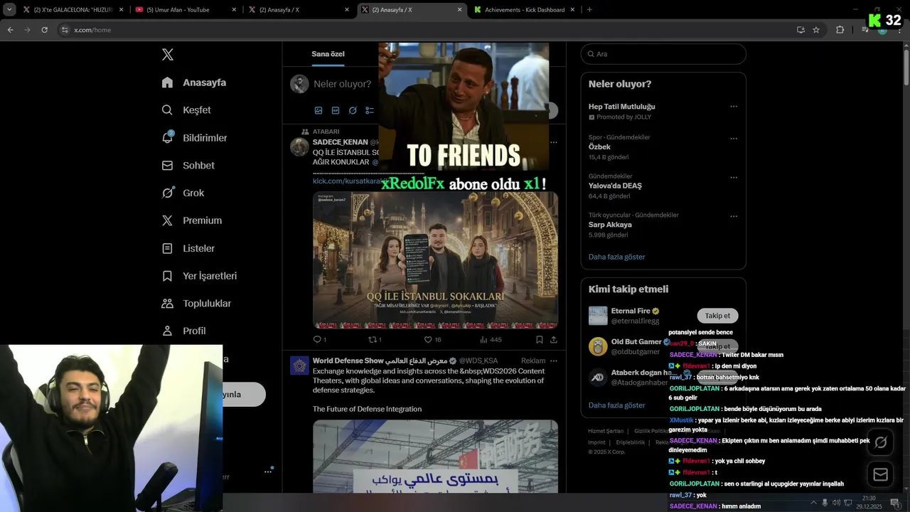
Task: Open the Grok assistant
Action: click(183, 193)
